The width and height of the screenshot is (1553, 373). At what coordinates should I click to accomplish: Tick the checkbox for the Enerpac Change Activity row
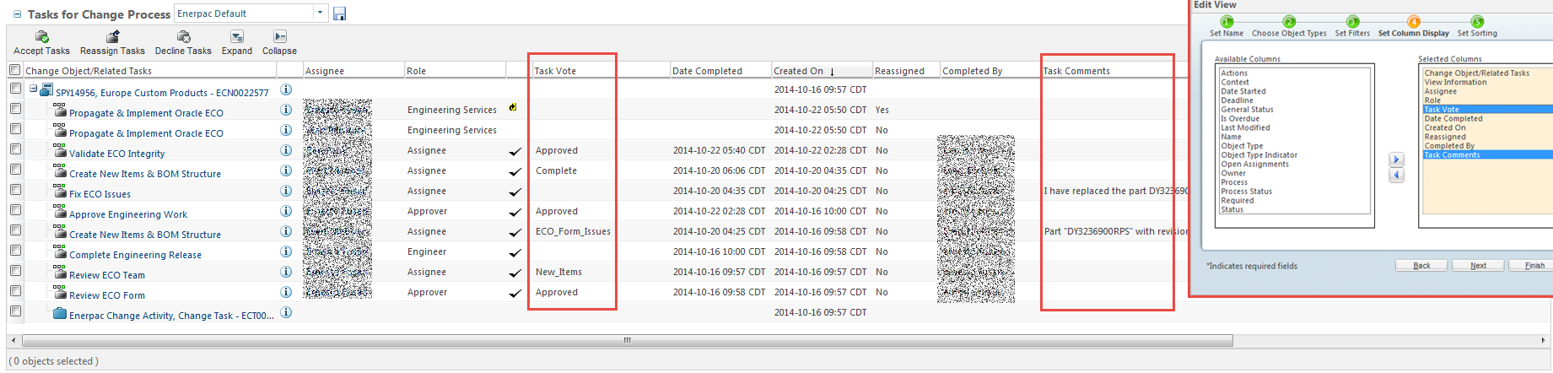pyautogui.click(x=15, y=311)
